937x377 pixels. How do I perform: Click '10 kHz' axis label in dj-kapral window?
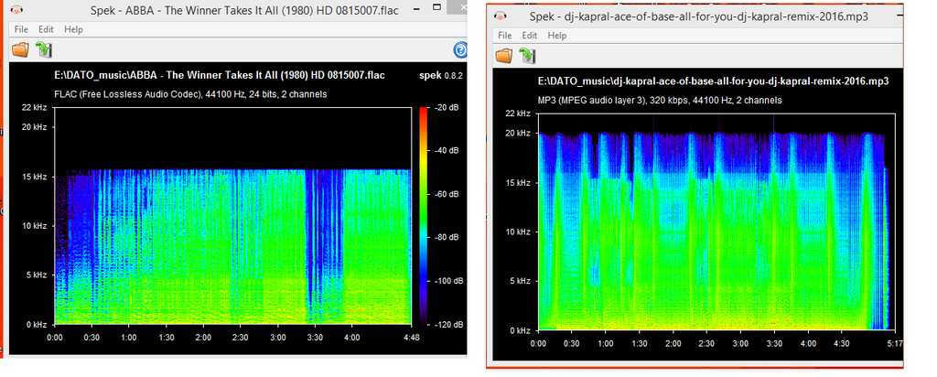pyautogui.click(x=519, y=232)
